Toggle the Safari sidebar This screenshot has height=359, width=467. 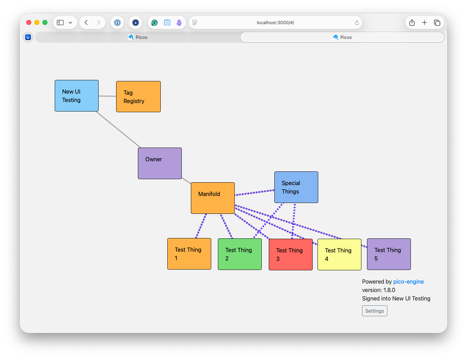click(60, 22)
